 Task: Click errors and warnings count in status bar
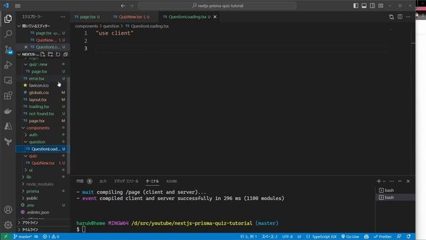[x=51, y=237]
